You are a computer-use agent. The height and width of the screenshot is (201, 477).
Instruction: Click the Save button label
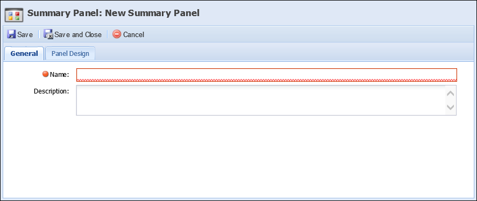(x=25, y=35)
